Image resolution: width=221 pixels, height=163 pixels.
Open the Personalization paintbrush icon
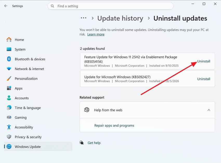pos(9,79)
